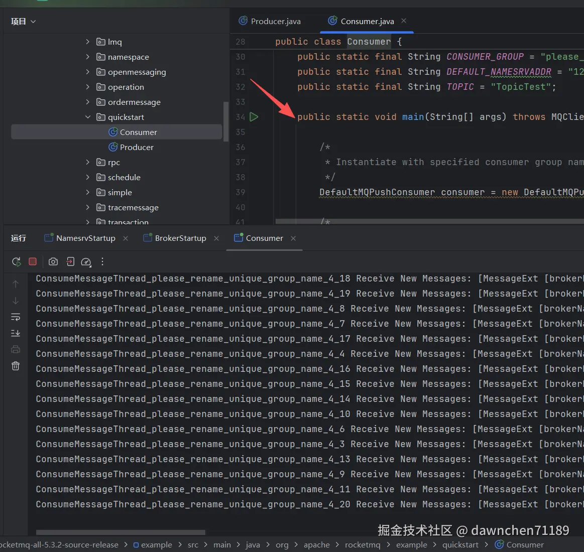Expand the operation folder
Screen dimensions: 584x552
[87, 87]
